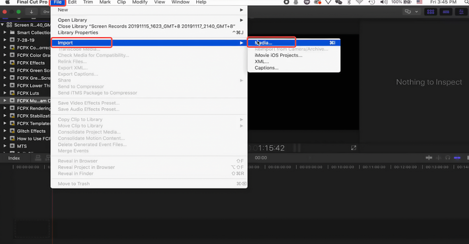Open the New submenu item
This screenshot has width=469, height=244.
[149, 10]
